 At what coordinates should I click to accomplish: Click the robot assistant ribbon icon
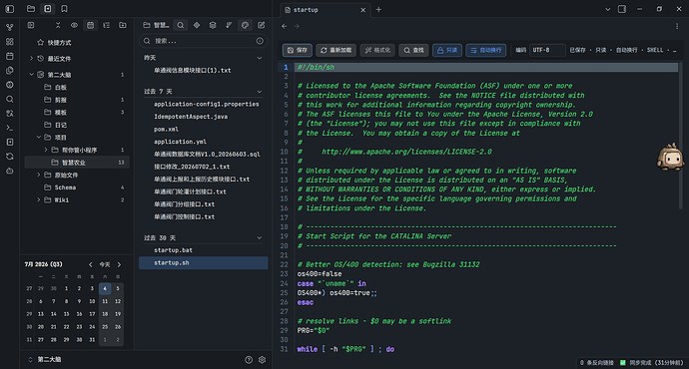click(10, 171)
